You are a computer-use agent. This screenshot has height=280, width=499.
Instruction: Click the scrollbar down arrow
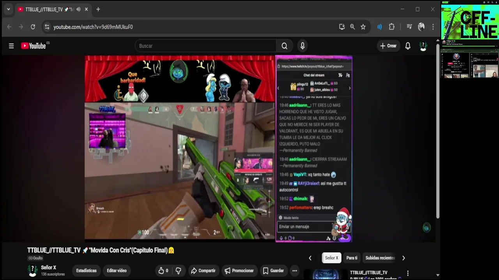(438, 275)
